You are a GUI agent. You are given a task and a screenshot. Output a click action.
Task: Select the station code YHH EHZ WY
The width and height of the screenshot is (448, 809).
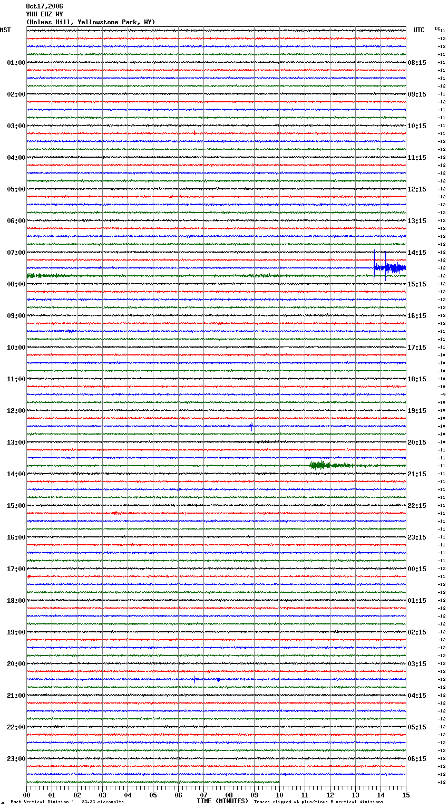pos(44,14)
